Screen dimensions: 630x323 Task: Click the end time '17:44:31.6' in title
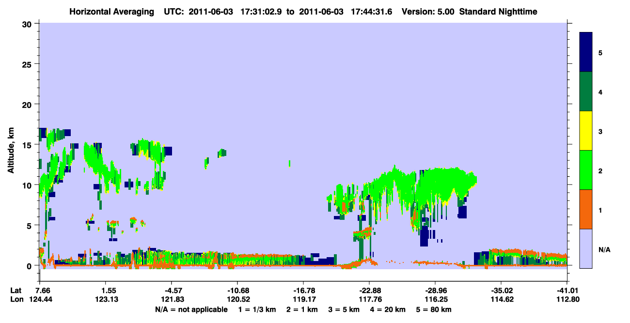click(373, 11)
